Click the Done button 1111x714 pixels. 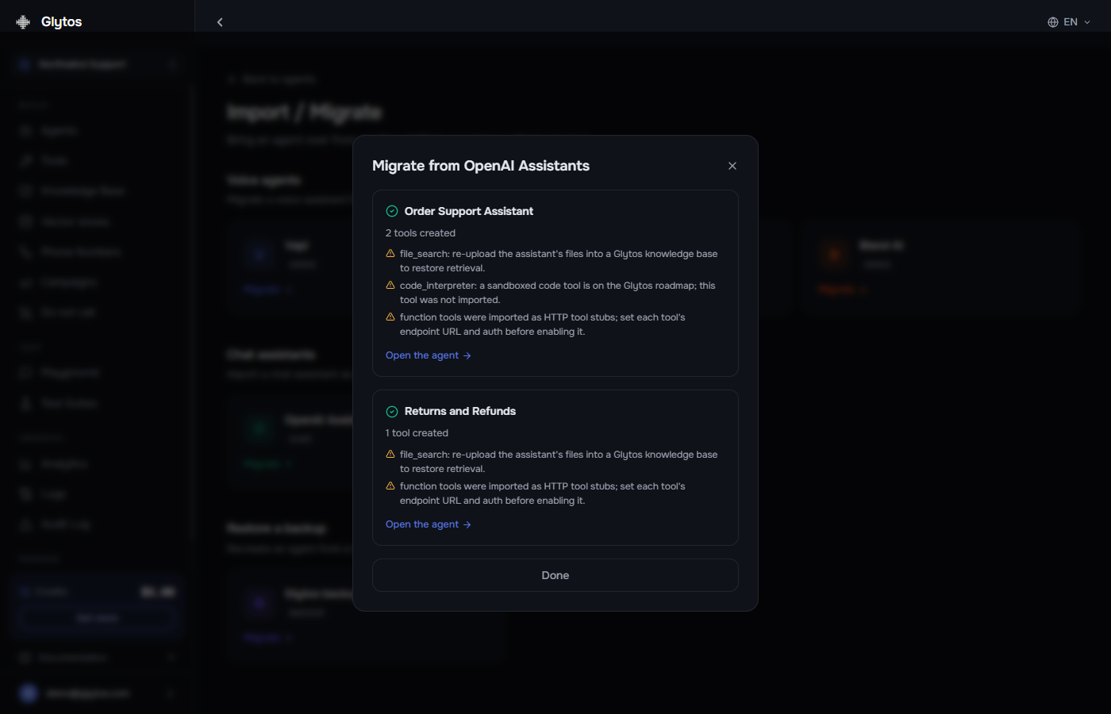coord(555,575)
